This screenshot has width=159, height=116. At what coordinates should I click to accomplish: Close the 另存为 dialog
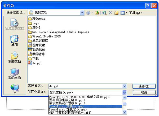[154, 6]
